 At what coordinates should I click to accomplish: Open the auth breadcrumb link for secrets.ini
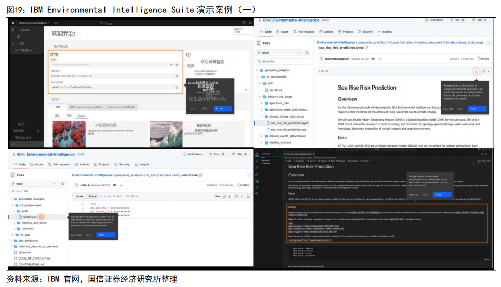pyautogui.click(x=176, y=175)
